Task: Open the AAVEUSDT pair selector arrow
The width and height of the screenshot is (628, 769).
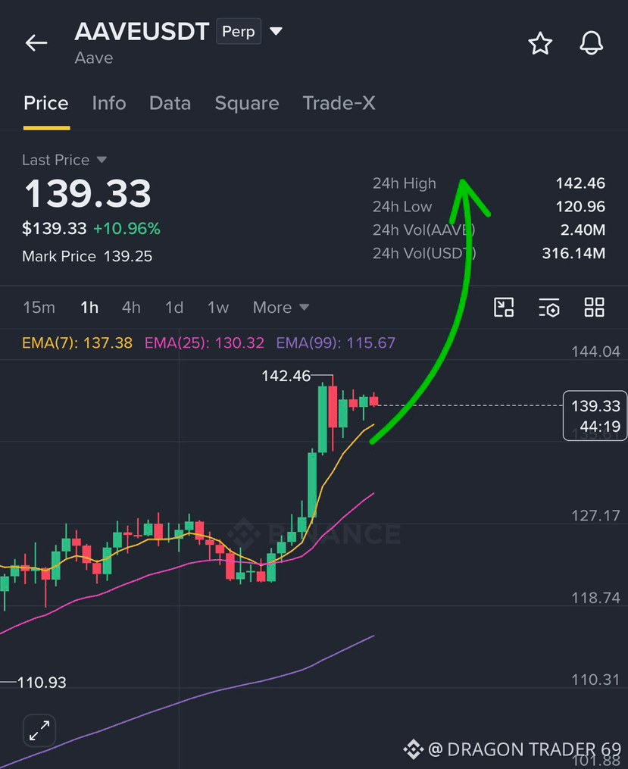Action: point(276,31)
